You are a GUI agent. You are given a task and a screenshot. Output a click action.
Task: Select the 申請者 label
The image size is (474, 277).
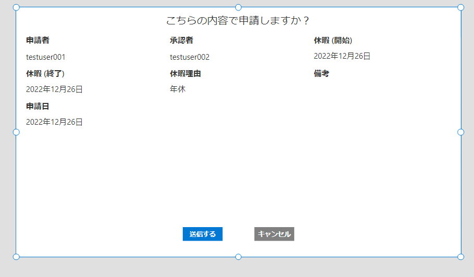point(38,40)
